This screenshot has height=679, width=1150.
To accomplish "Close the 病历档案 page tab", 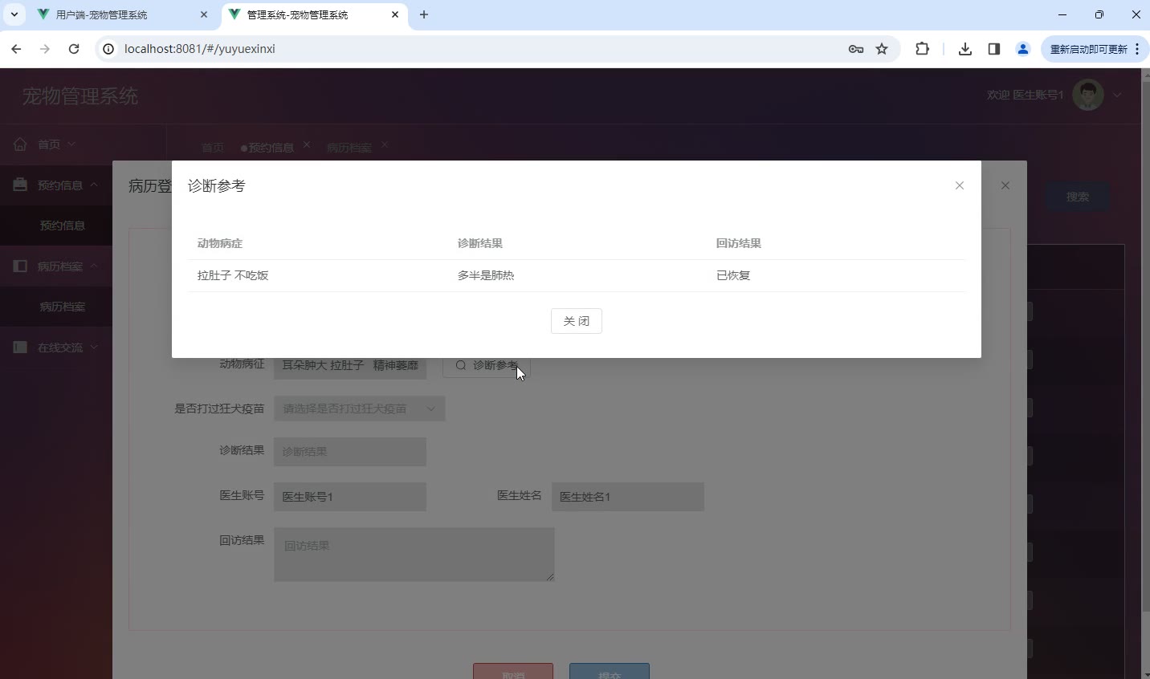I will click(385, 144).
